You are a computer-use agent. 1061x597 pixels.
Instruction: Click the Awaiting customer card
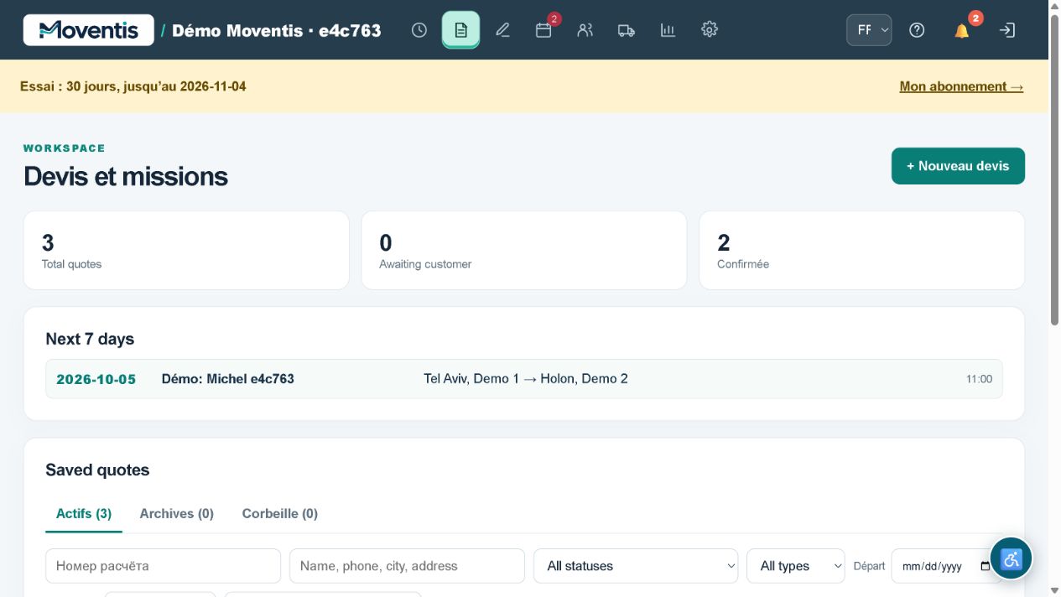click(x=524, y=250)
